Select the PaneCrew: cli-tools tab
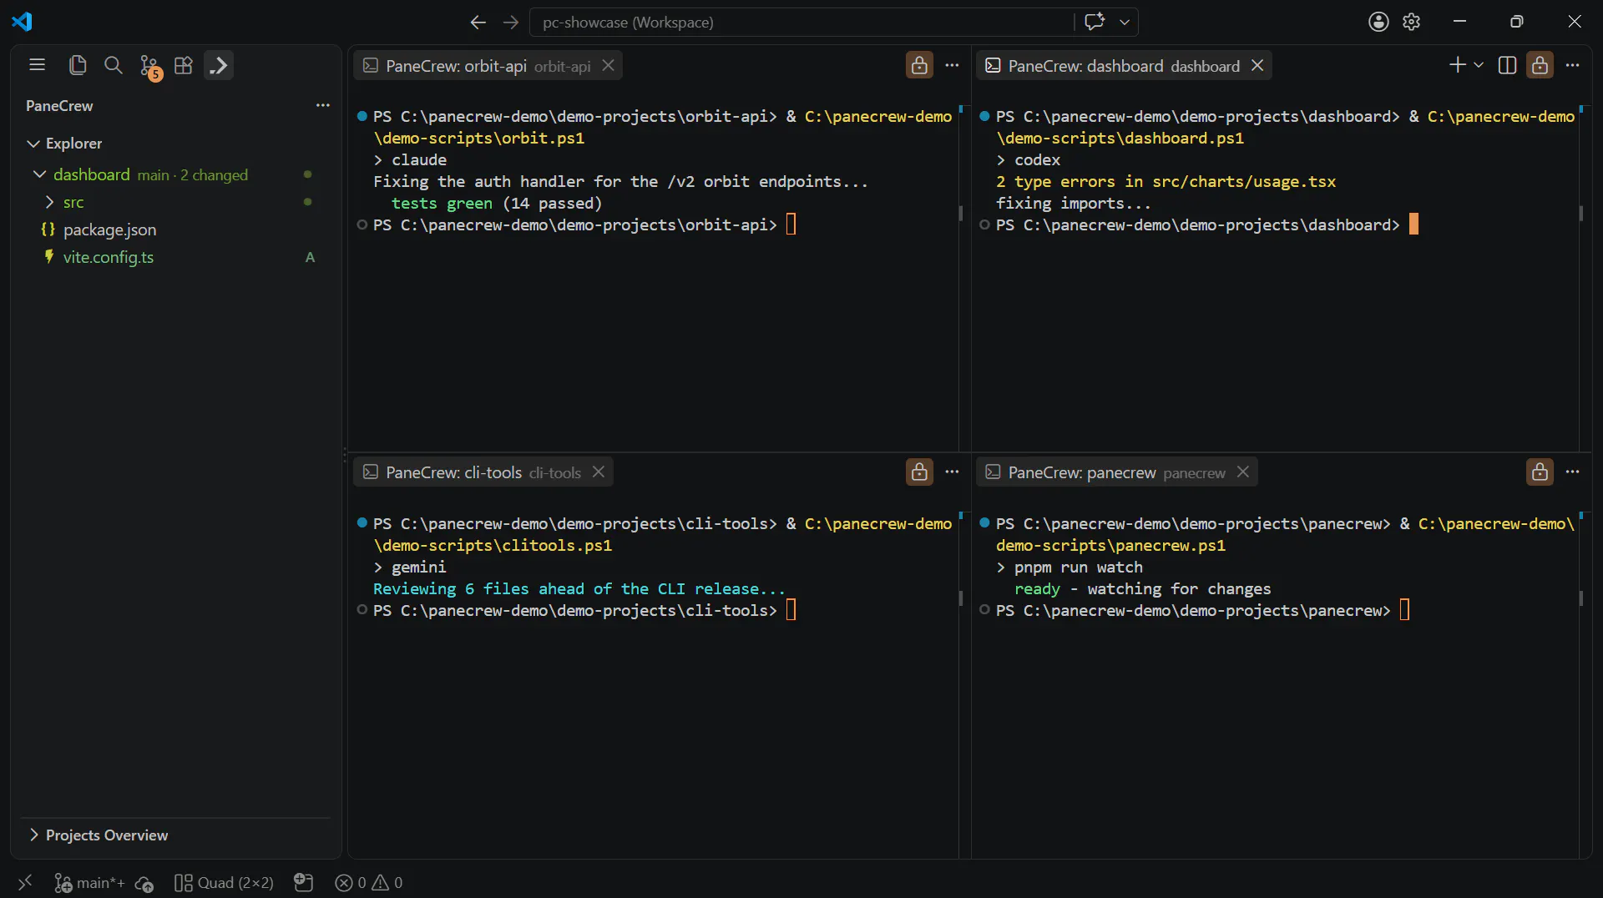The width and height of the screenshot is (1603, 898). pos(483,472)
